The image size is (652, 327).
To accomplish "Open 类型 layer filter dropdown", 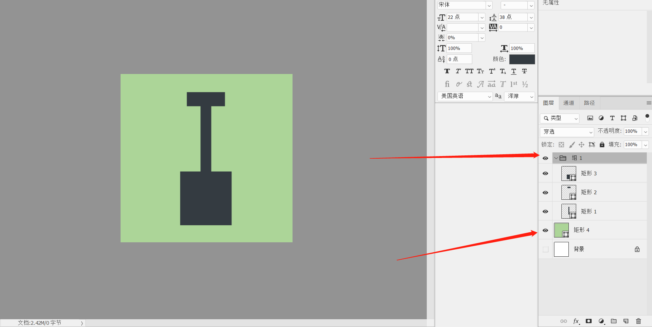I will click(560, 118).
